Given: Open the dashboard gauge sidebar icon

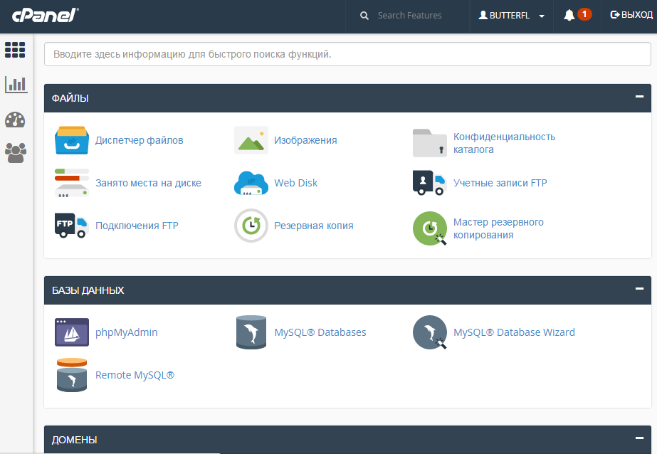Looking at the screenshot, I should click(16, 120).
